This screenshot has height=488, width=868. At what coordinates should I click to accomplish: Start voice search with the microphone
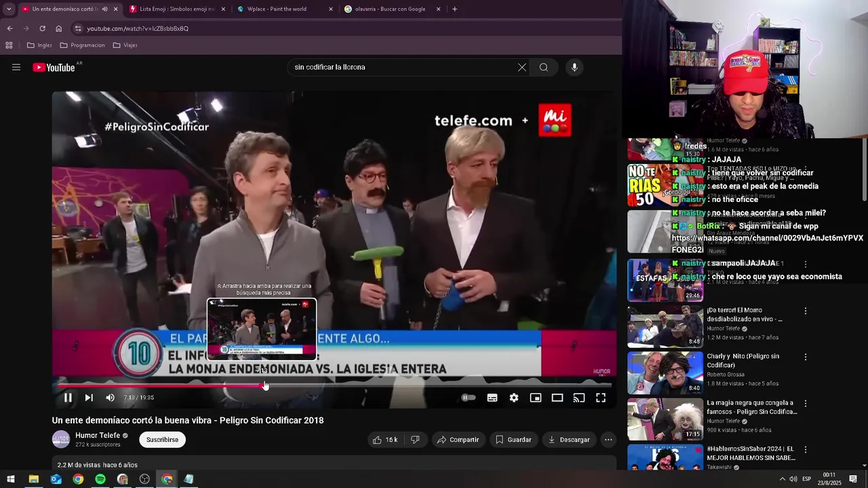574,67
